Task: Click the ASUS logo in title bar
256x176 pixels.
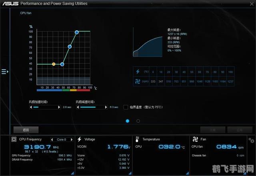Action: pos(10,4)
